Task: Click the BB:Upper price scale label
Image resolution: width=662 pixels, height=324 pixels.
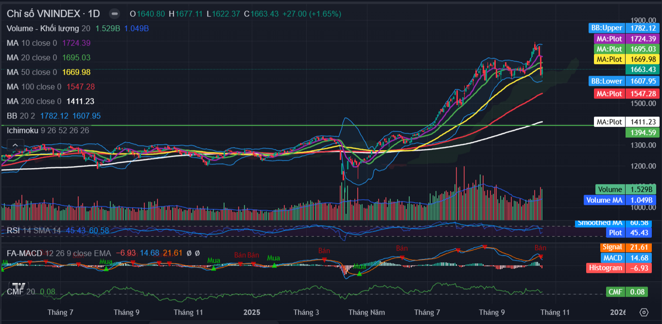Action: click(605, 28)
